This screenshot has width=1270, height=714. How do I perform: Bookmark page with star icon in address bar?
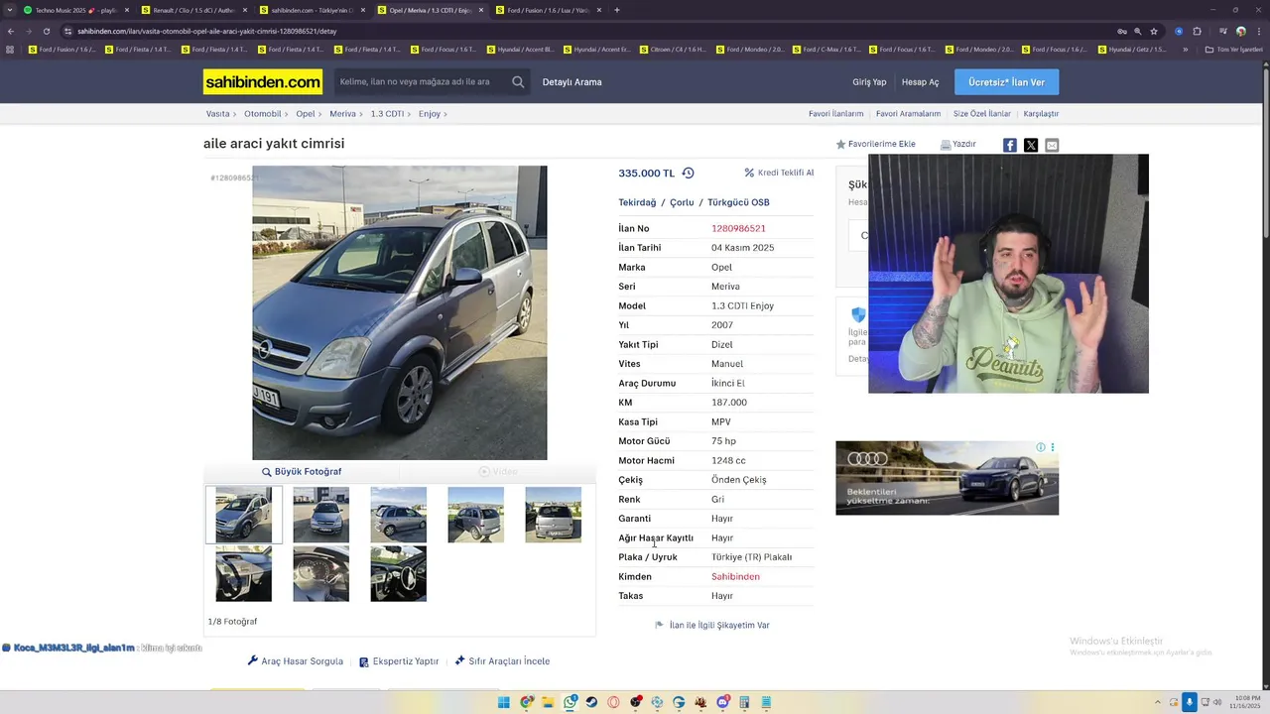pos(1153,31)
